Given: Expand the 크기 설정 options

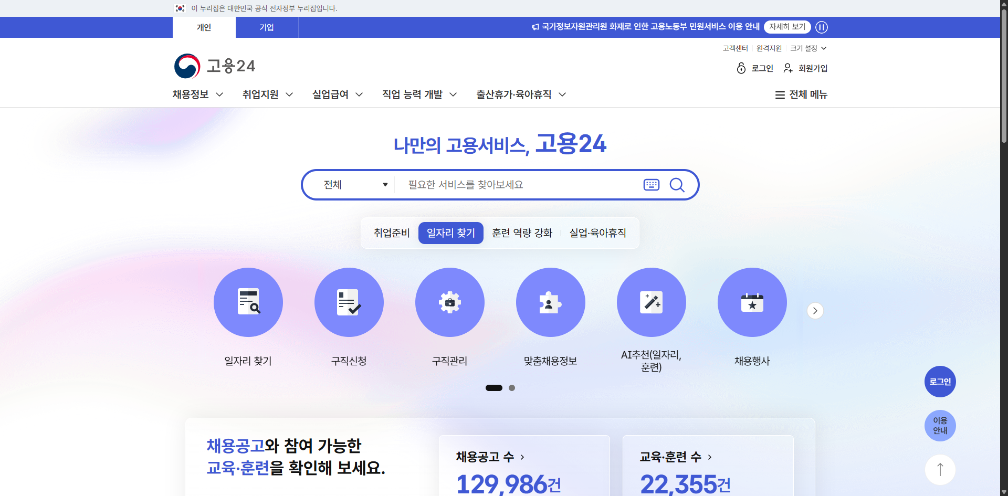Looking at the screenshot, I should [808, 48].
